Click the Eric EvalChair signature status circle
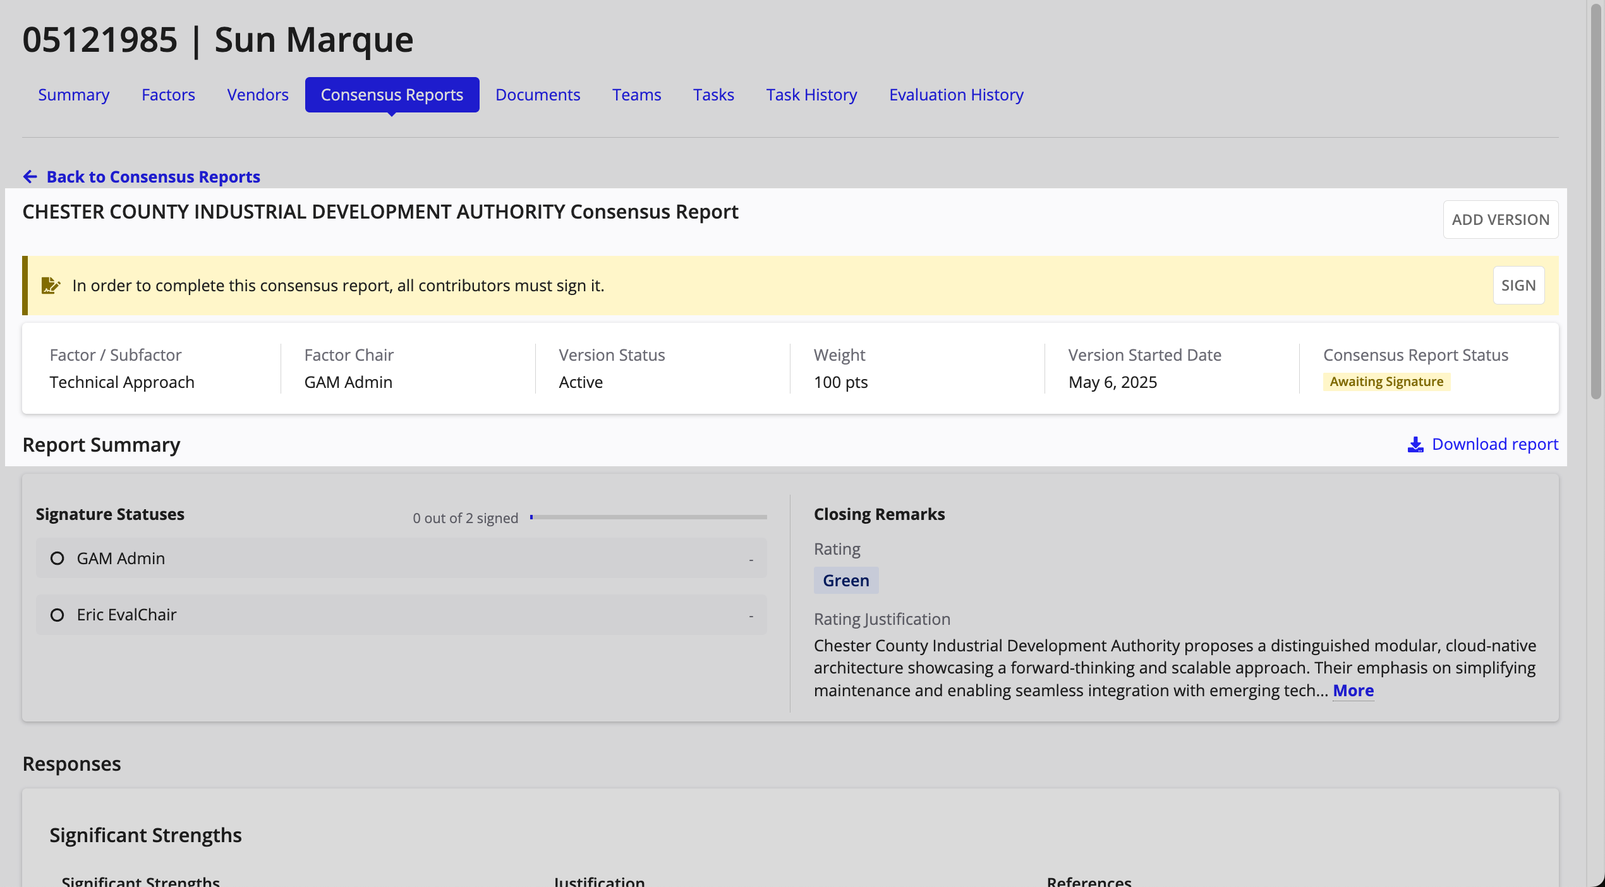The height and width of the screenshot is (887, 1605). pyautogui.click(x=57, y=615)
